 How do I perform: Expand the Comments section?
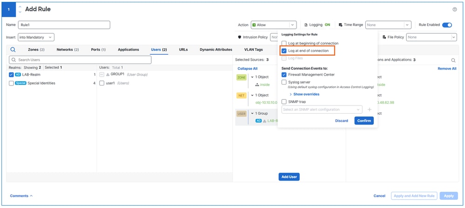(x=21, y=196)
